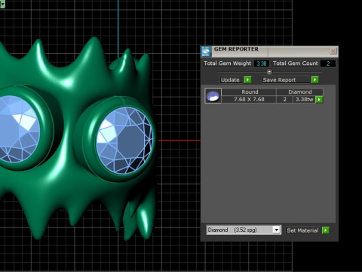Image resolution: width=362 pixels, height=272 pixels.
Task: Click the Save Report button
Action: point(286,80)
